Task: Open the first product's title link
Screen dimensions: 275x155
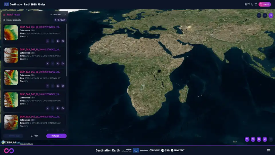Action: (40, 27)
